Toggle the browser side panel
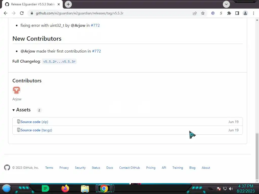Image resolution: width=259 pixels, height=194 pixels. click(237, 13)
